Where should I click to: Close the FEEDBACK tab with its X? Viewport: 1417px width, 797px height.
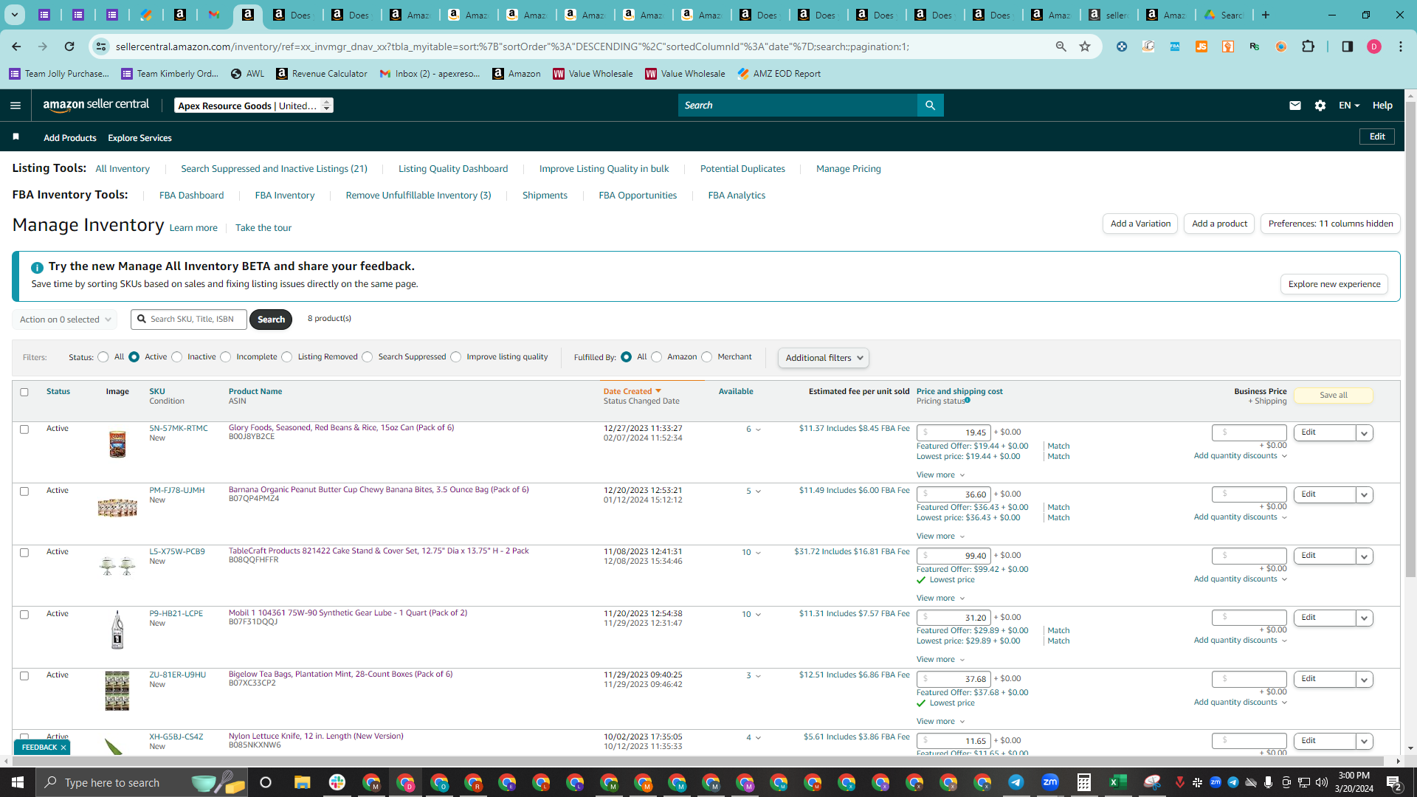[63, 748]
